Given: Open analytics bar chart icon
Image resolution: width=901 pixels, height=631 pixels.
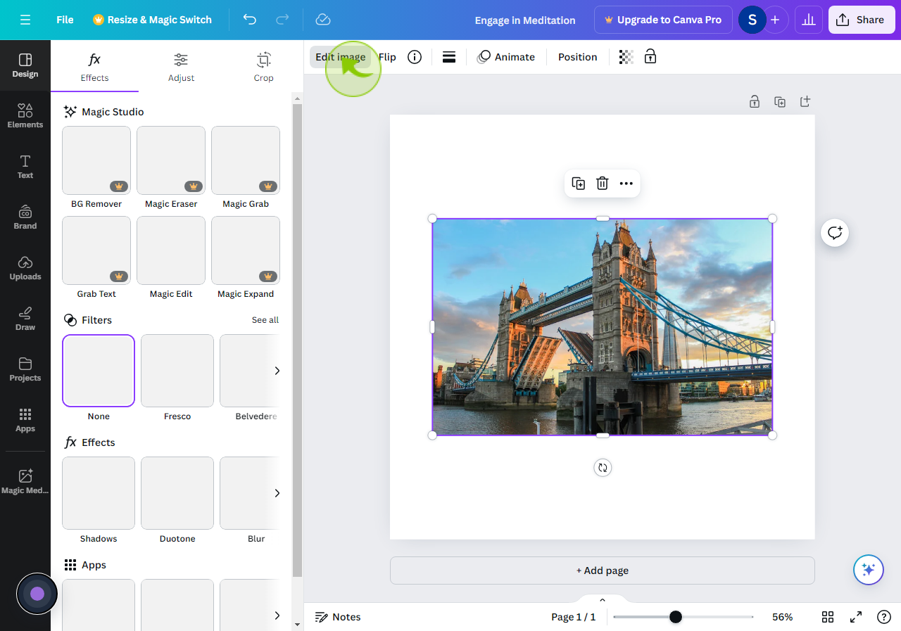Looking at the screenshot, I should (809, 20).
